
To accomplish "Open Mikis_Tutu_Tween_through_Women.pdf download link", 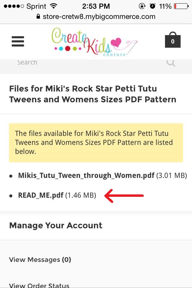I will point(86,175).
